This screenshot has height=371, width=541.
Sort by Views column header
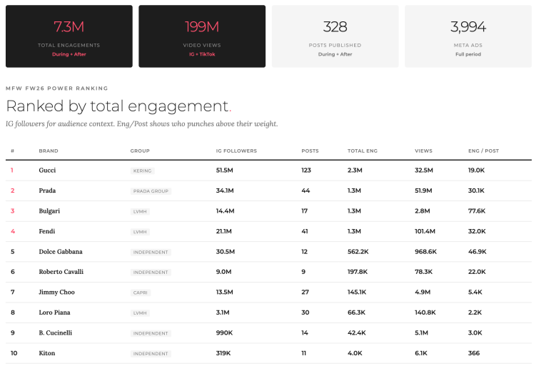pos(423,151)
